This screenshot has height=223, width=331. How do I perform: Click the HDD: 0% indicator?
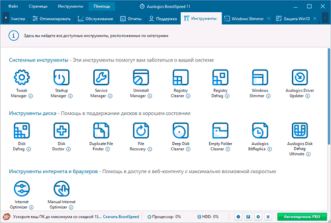208,217
